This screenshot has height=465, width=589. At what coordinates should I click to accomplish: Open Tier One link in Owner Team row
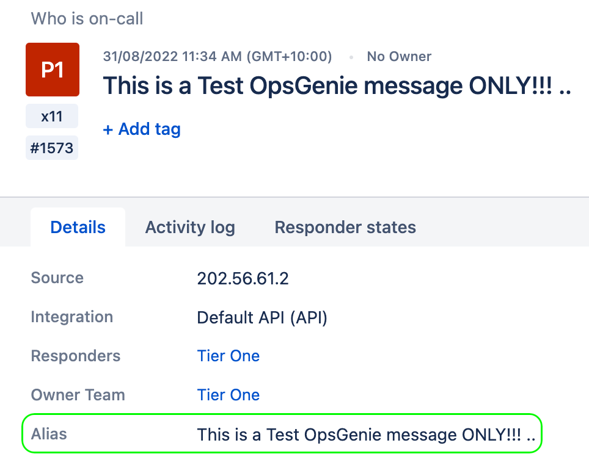click(229, 395)
